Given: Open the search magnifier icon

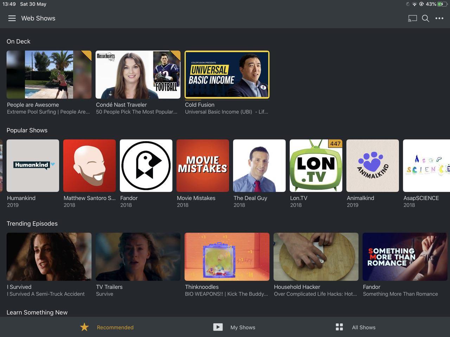Looking at the screenshot, I should [425, 18].
